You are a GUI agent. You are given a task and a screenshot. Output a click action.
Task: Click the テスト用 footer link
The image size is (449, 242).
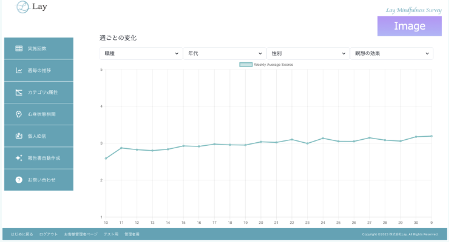(111, 234)
